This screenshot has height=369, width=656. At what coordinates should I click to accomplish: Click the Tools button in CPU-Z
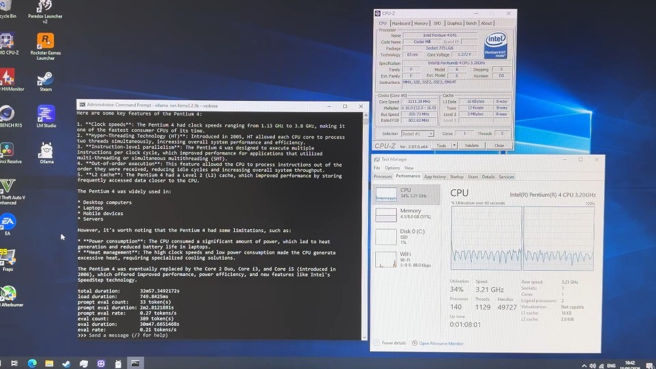pyautogui.click(x=441, y=146)
